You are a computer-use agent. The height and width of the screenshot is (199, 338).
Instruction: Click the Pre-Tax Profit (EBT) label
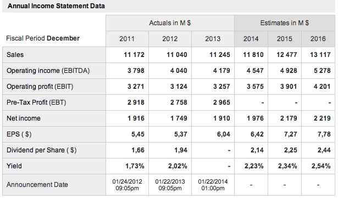click(x=36, y=103)
